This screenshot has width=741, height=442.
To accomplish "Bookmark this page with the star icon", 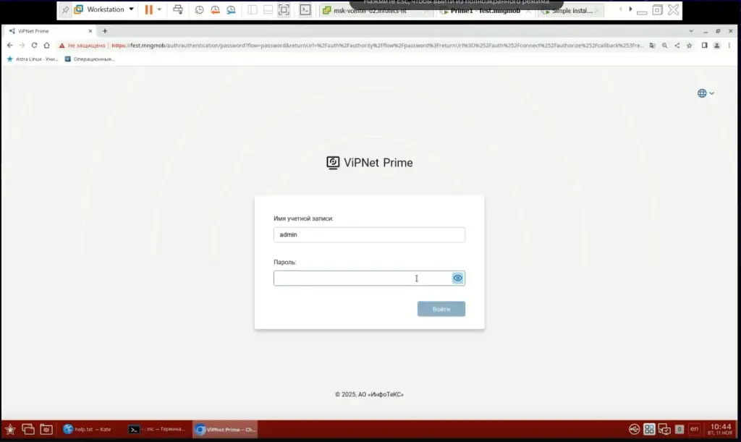I will click(690, 45).
